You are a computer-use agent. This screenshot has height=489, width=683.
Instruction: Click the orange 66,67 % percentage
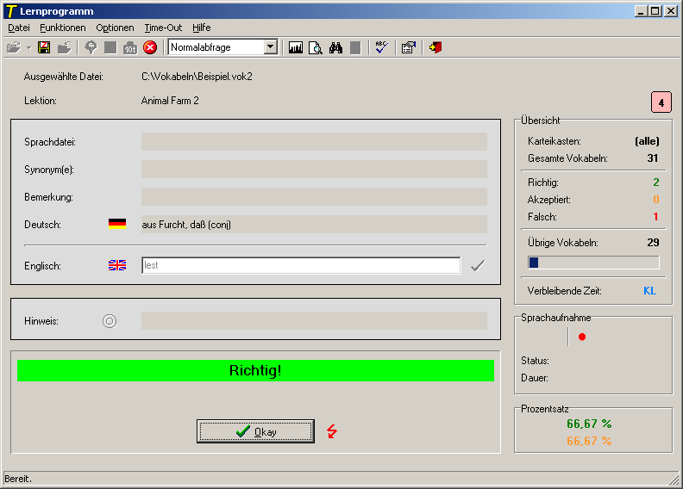[589, 441]
